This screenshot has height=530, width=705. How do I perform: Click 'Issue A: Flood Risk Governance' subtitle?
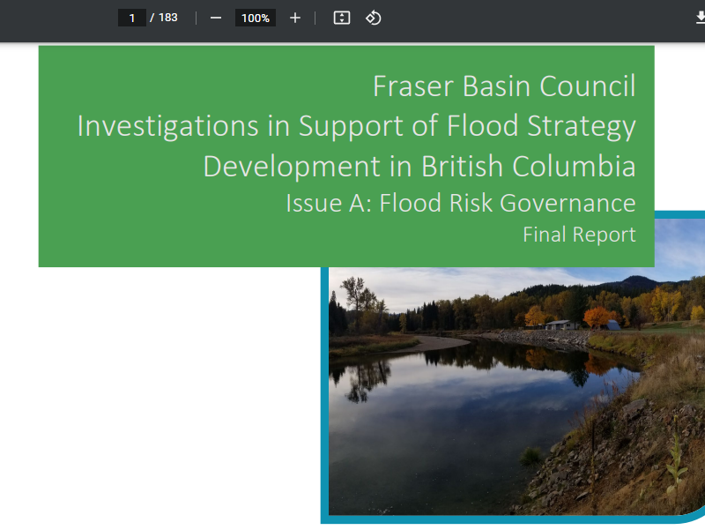coord(461,203)
